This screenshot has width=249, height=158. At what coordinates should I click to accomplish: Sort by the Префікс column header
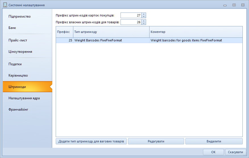[65, 32]
